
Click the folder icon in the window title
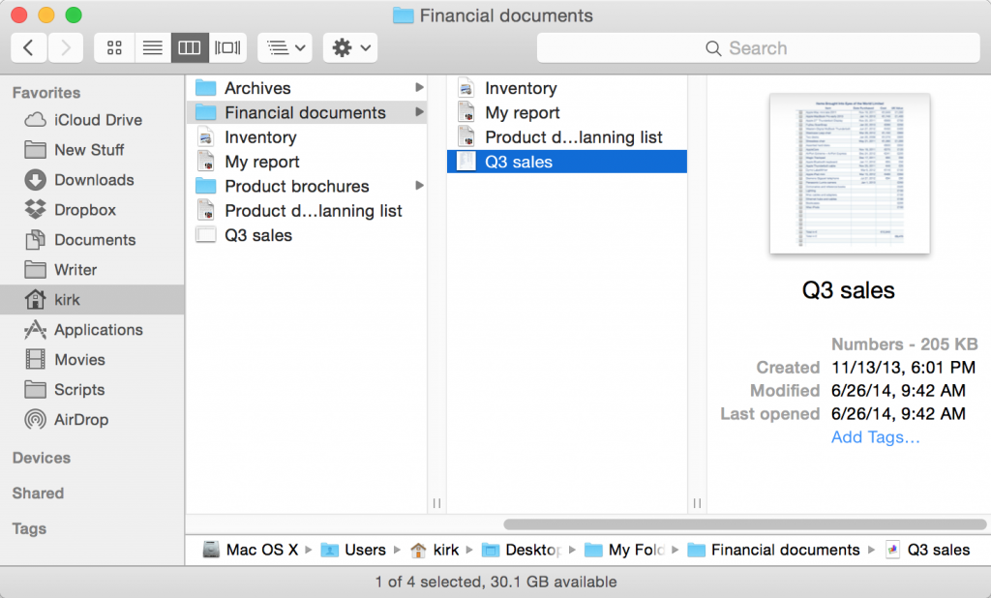coord(404,15)
